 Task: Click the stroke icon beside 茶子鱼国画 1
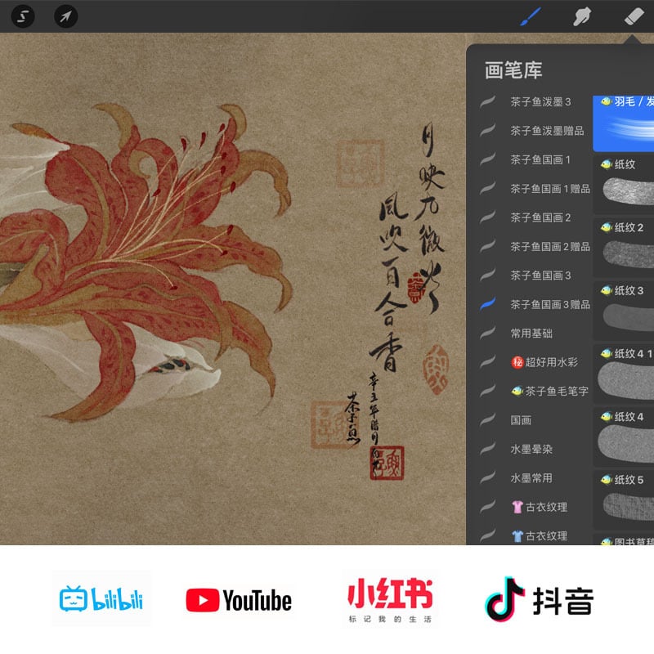pos(487,159)
